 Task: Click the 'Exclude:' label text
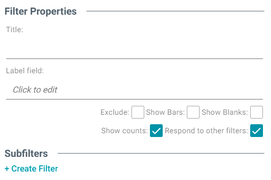click(x=115, y=112)
